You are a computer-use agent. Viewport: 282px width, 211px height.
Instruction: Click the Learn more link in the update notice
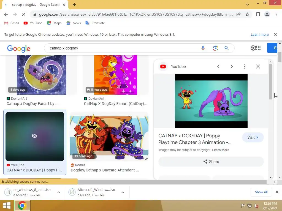pyautogui.click(x=260, y=34)
